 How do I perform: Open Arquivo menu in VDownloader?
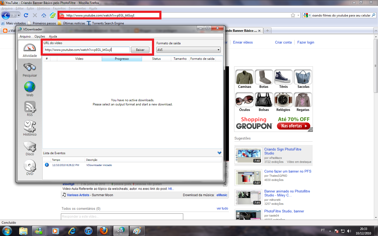[25, 36]
